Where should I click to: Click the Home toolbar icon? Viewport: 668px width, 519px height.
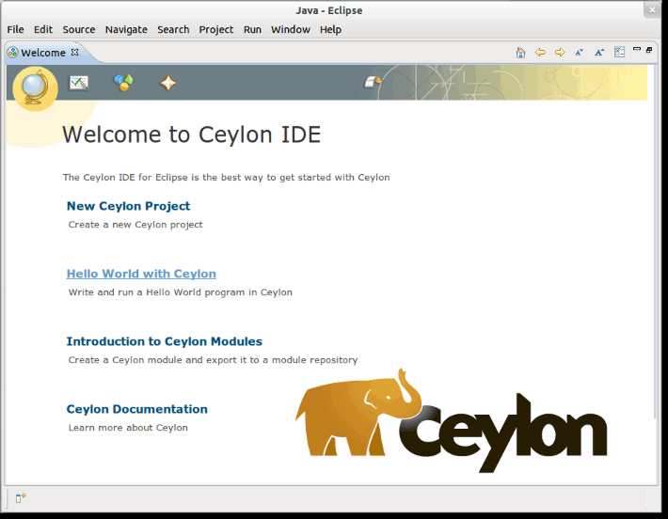520,53
